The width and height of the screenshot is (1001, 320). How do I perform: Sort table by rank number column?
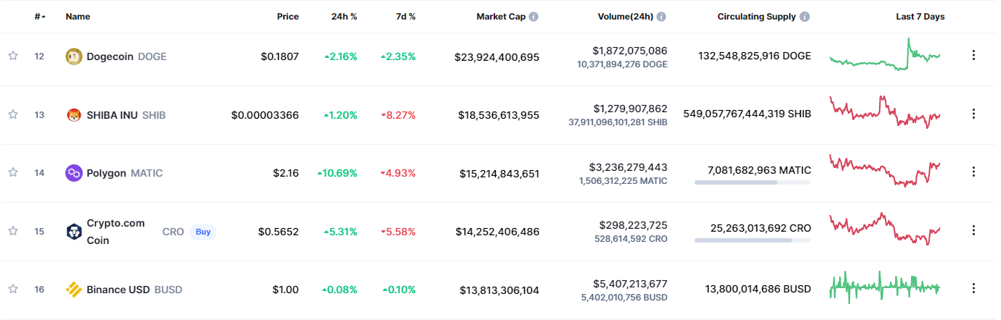click(x=39, y=17)
